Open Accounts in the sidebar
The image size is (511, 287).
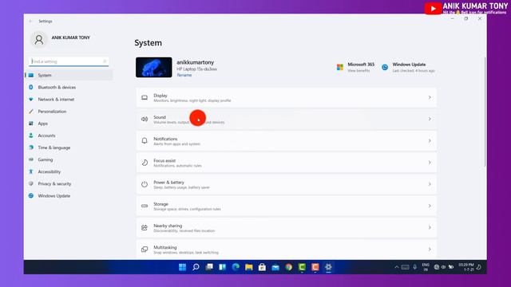click(69, 136)
